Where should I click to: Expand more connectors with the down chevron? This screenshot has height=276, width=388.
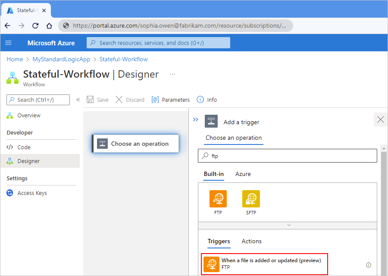(x=288, y=225)
